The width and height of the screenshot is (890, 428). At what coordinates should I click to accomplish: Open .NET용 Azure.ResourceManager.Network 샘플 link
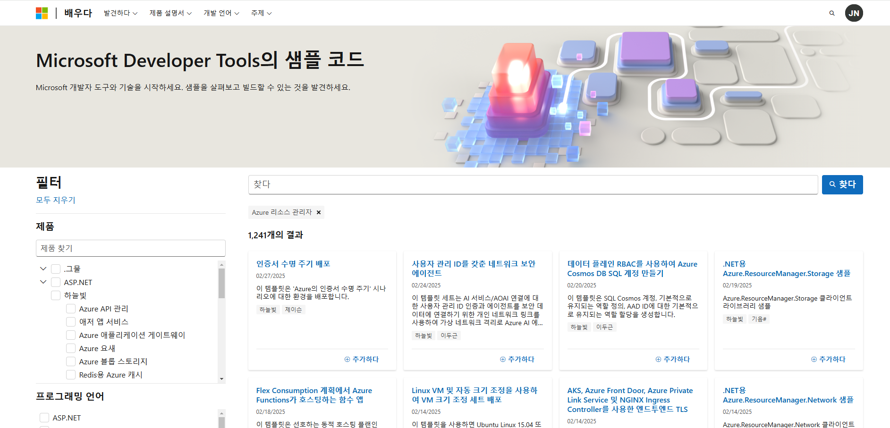(x=788, y=395)
